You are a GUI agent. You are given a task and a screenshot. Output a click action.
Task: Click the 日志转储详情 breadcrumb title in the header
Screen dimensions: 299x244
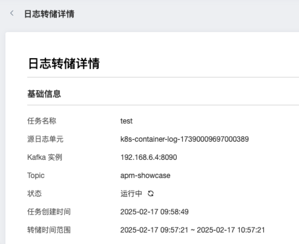coord(49,14)
